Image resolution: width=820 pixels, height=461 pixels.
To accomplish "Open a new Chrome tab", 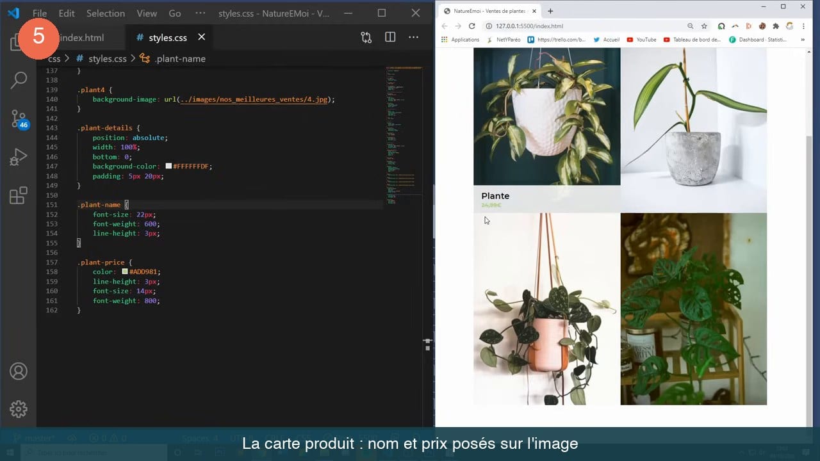I will 550,11.
